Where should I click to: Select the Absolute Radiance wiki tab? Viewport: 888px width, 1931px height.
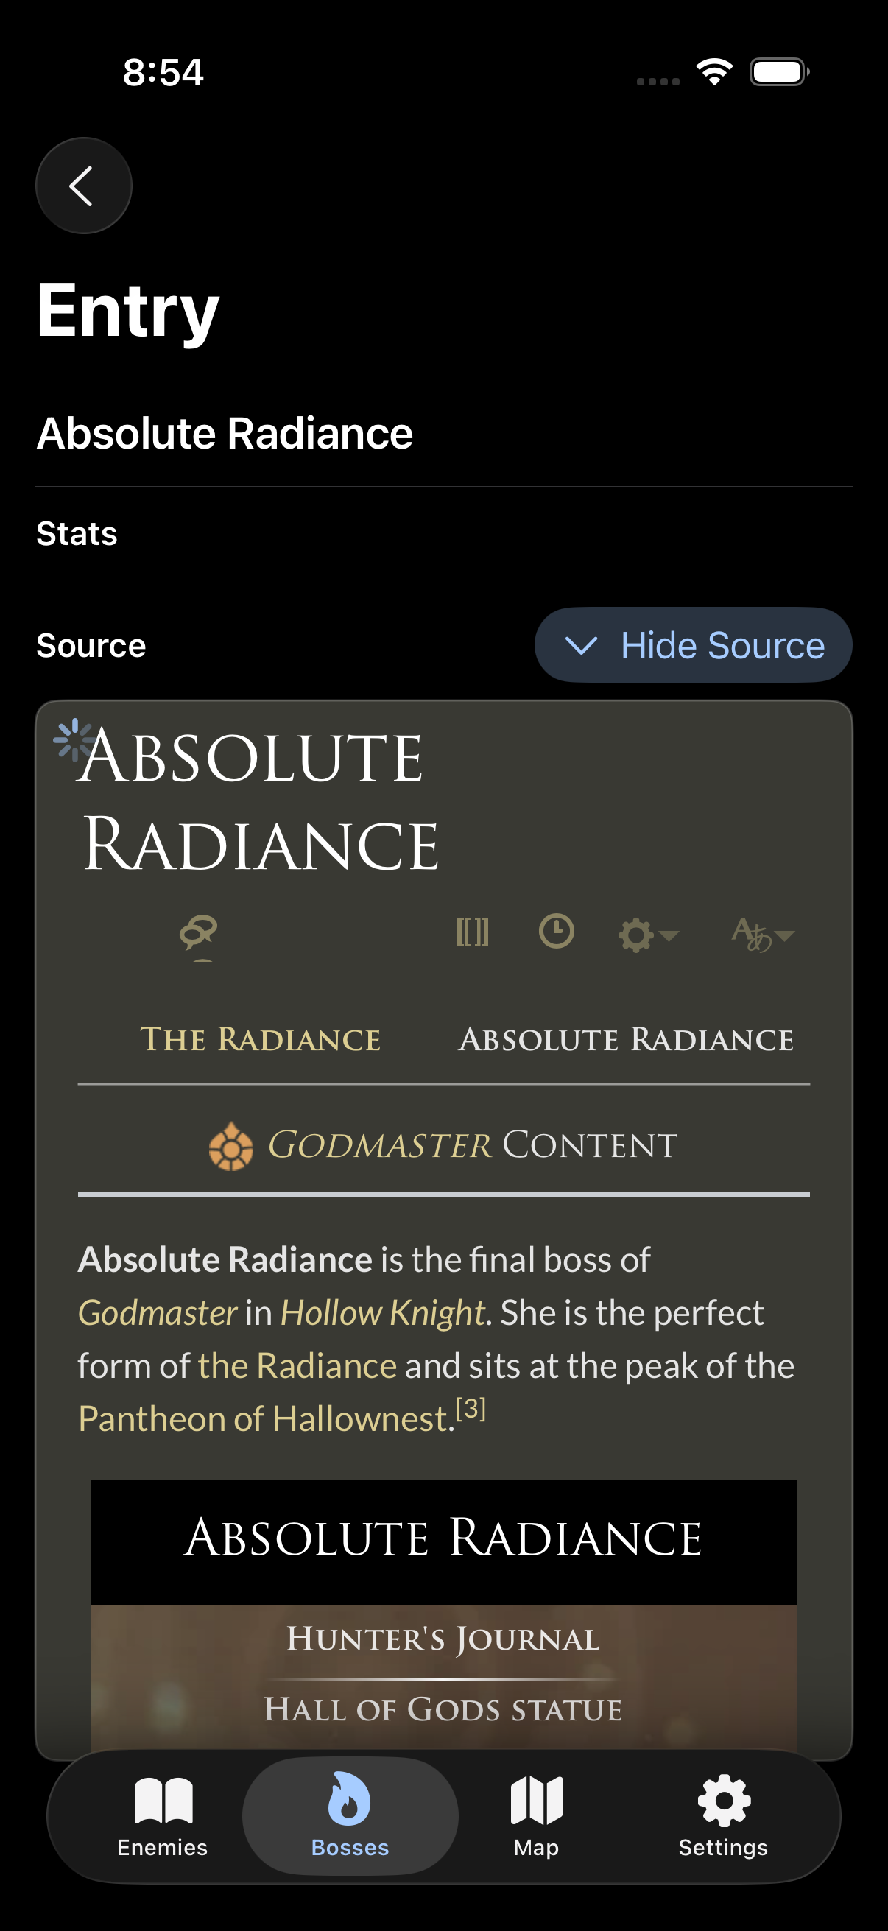click(626, 1040)
